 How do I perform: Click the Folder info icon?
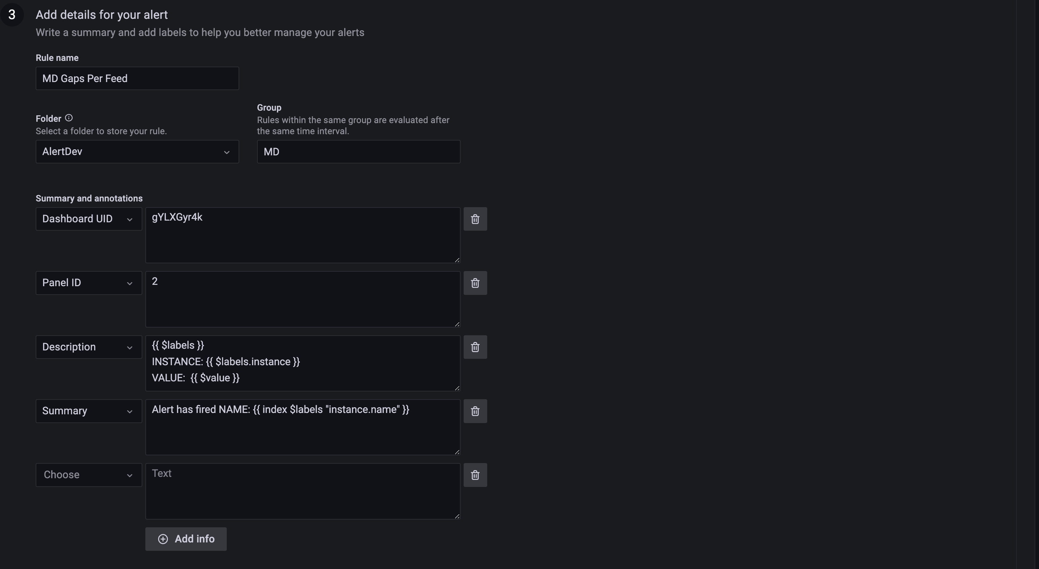pyautogui.click(x=69, y=118)
